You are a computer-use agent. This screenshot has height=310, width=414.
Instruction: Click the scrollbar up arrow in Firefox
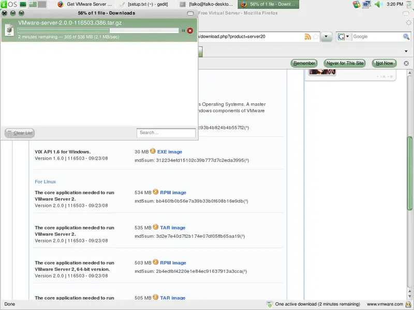coord(409,72)
